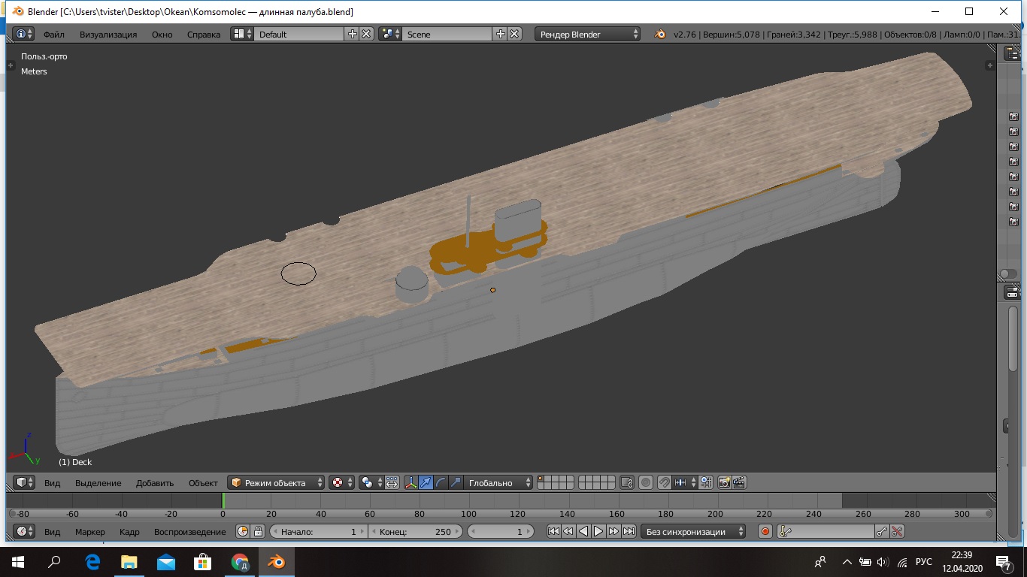
Task: Click the insert keyframe key icon
Action: click(x=883, y=531)
